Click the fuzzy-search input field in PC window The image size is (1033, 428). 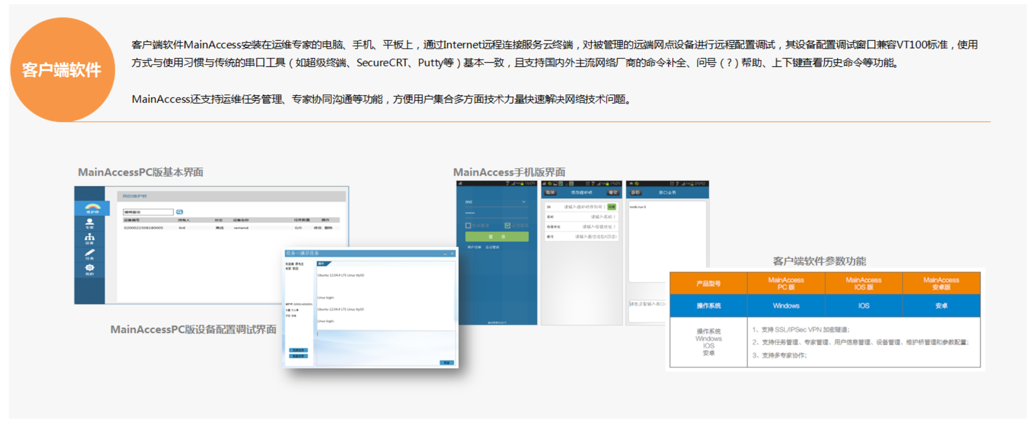[x=148, y=212]
